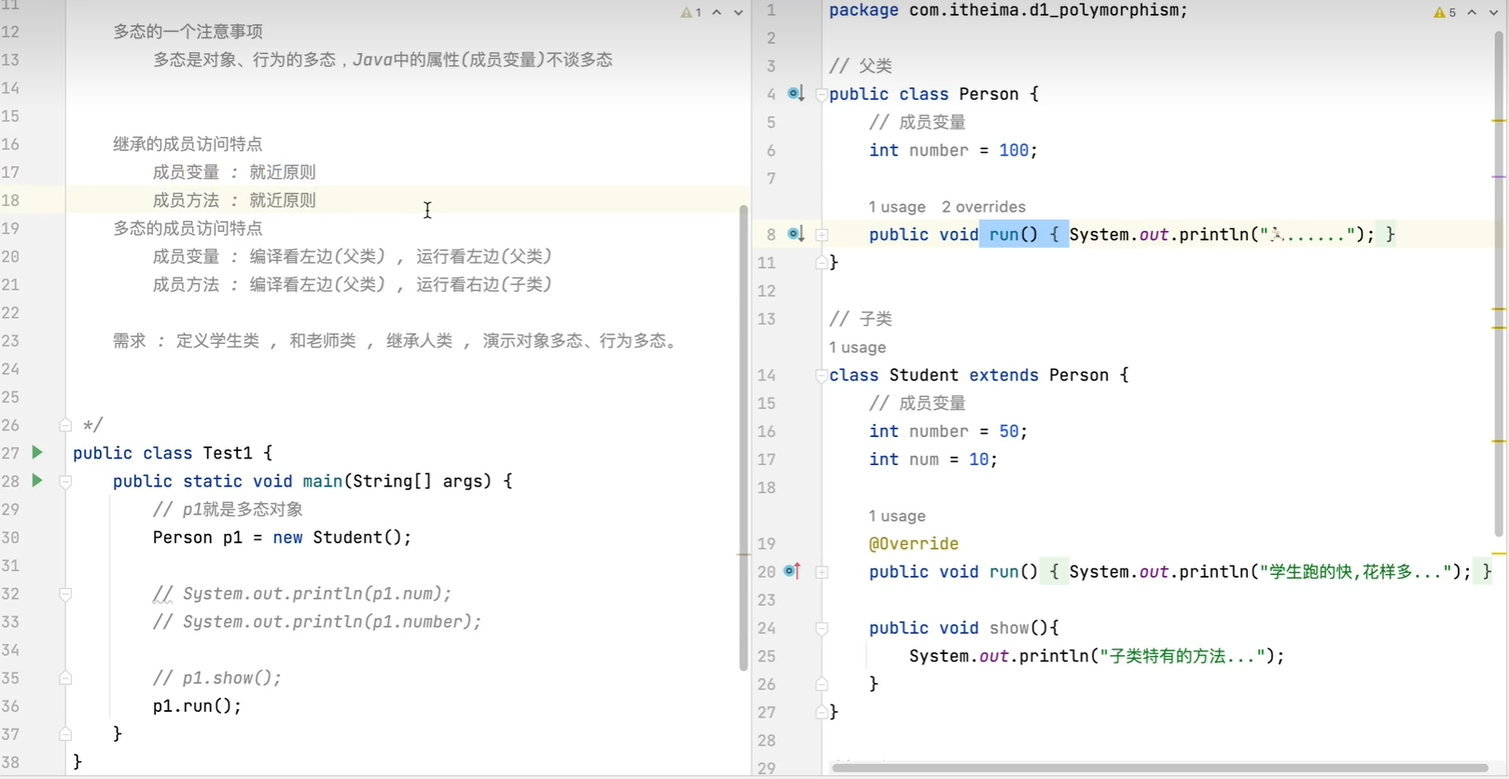Go to next problem in right editor
The width and height of the screenshot is (1509, 779).
pos(1494,12)
